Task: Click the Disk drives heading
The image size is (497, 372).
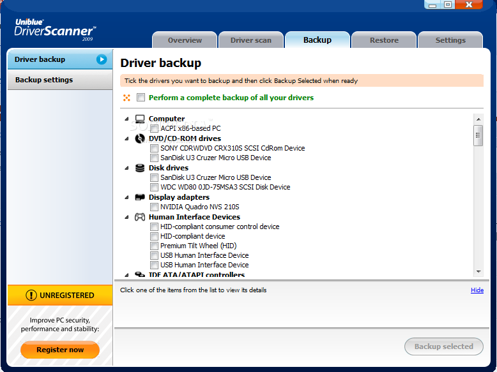Action: 169,168
